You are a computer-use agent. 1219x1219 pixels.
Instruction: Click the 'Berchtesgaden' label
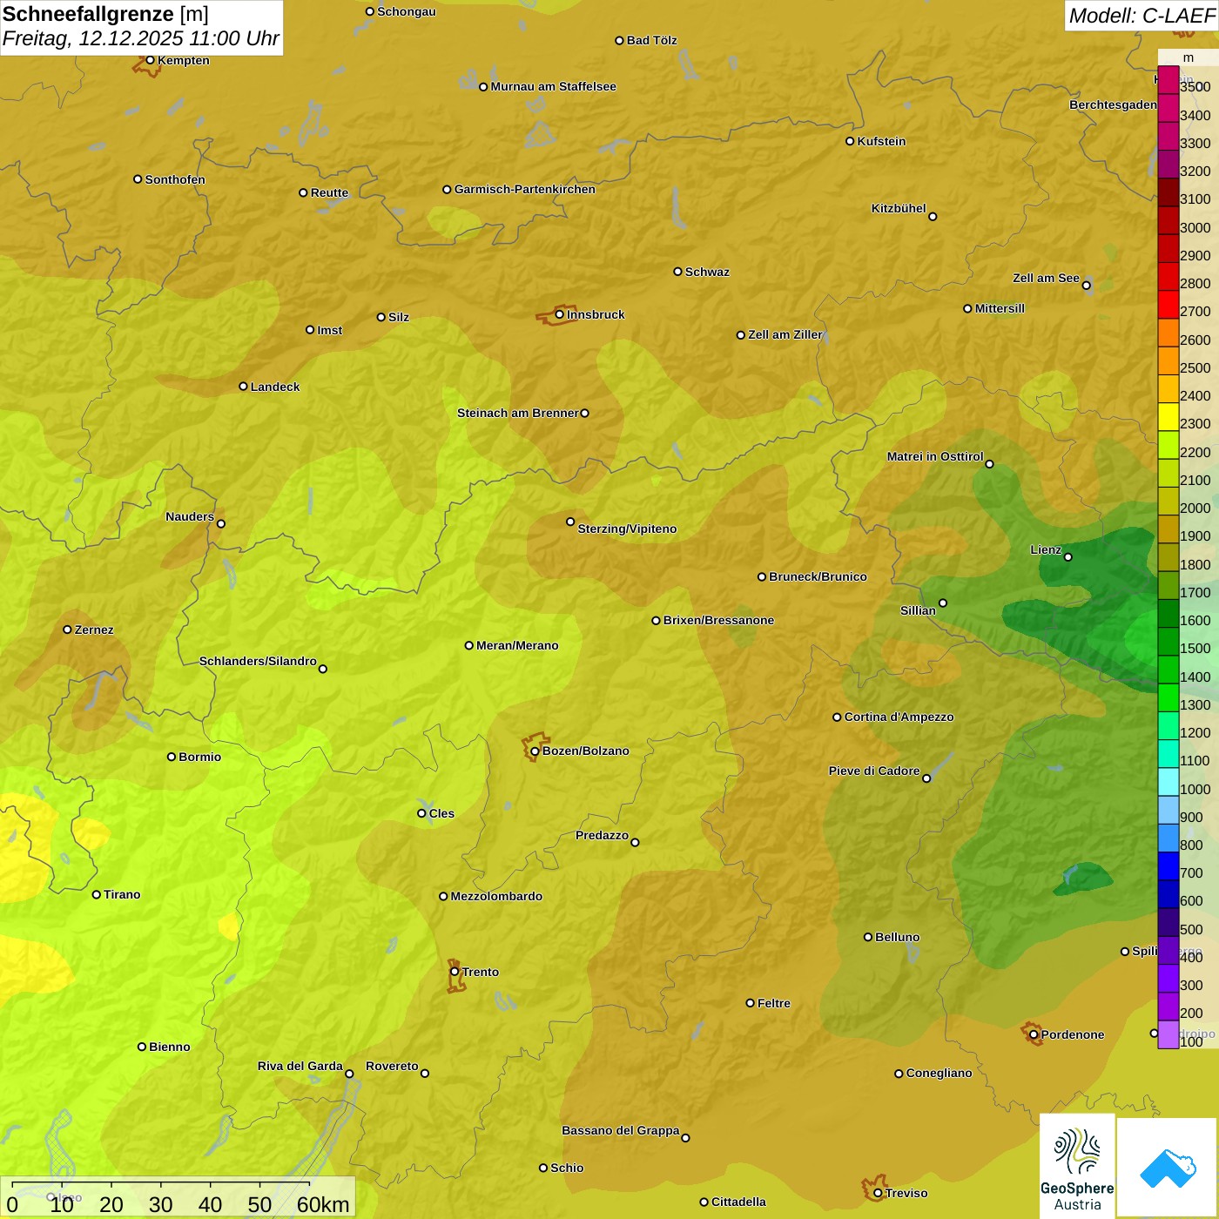click(x=1113, y=104)
